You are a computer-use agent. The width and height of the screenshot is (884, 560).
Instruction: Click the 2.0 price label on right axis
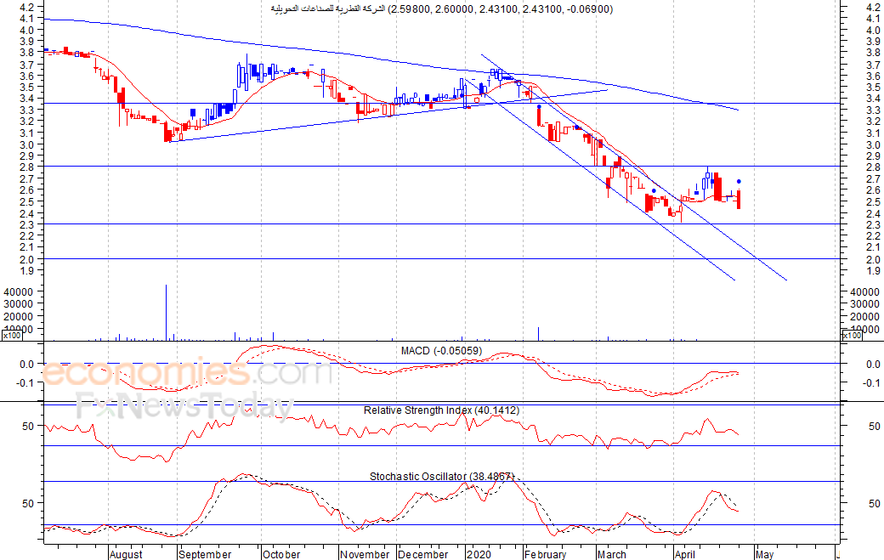pyautogui.click(x=873, y=260)
